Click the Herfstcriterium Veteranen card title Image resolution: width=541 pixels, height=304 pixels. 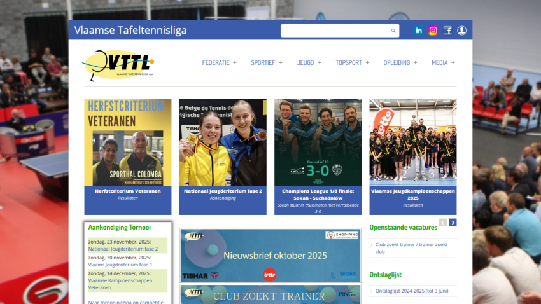pos(128,191)
